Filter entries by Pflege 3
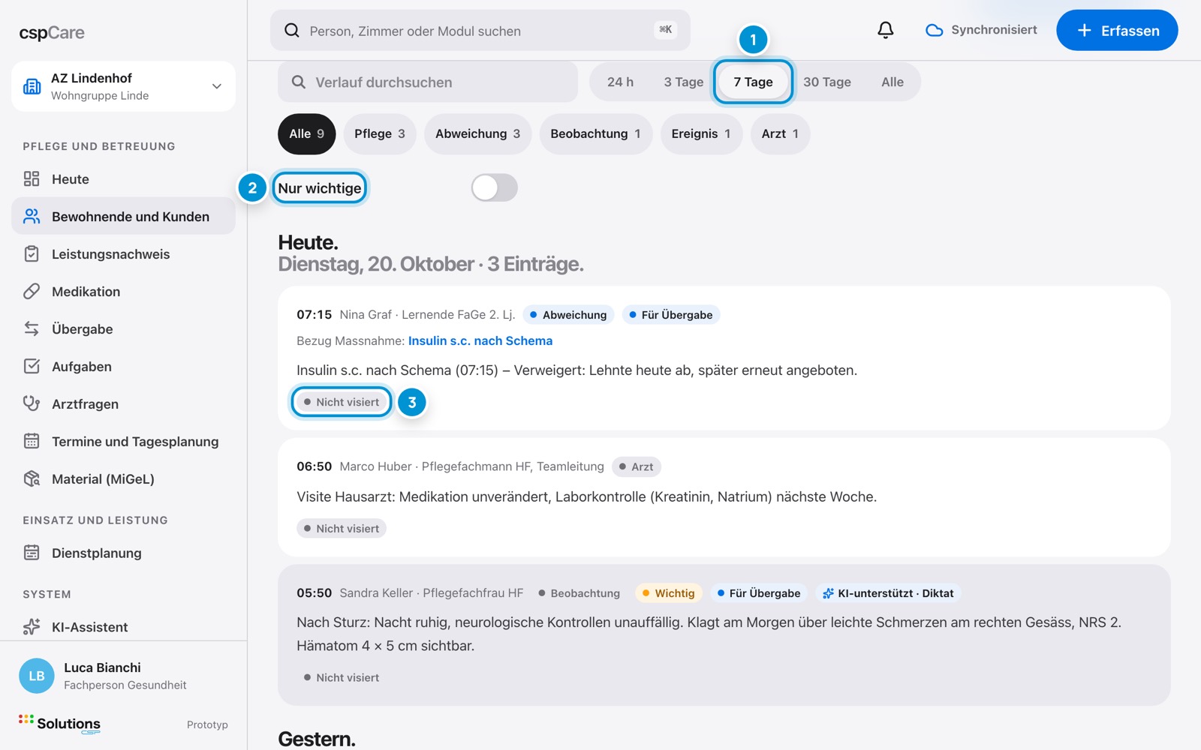Viewport: 1201px width, 750px height. 379,133
